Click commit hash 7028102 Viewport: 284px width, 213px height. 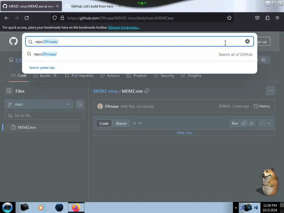tap(224, 106)
